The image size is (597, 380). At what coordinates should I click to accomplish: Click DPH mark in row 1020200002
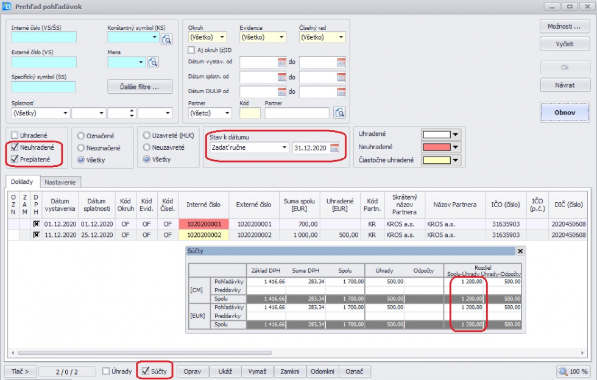pos(36,235)
